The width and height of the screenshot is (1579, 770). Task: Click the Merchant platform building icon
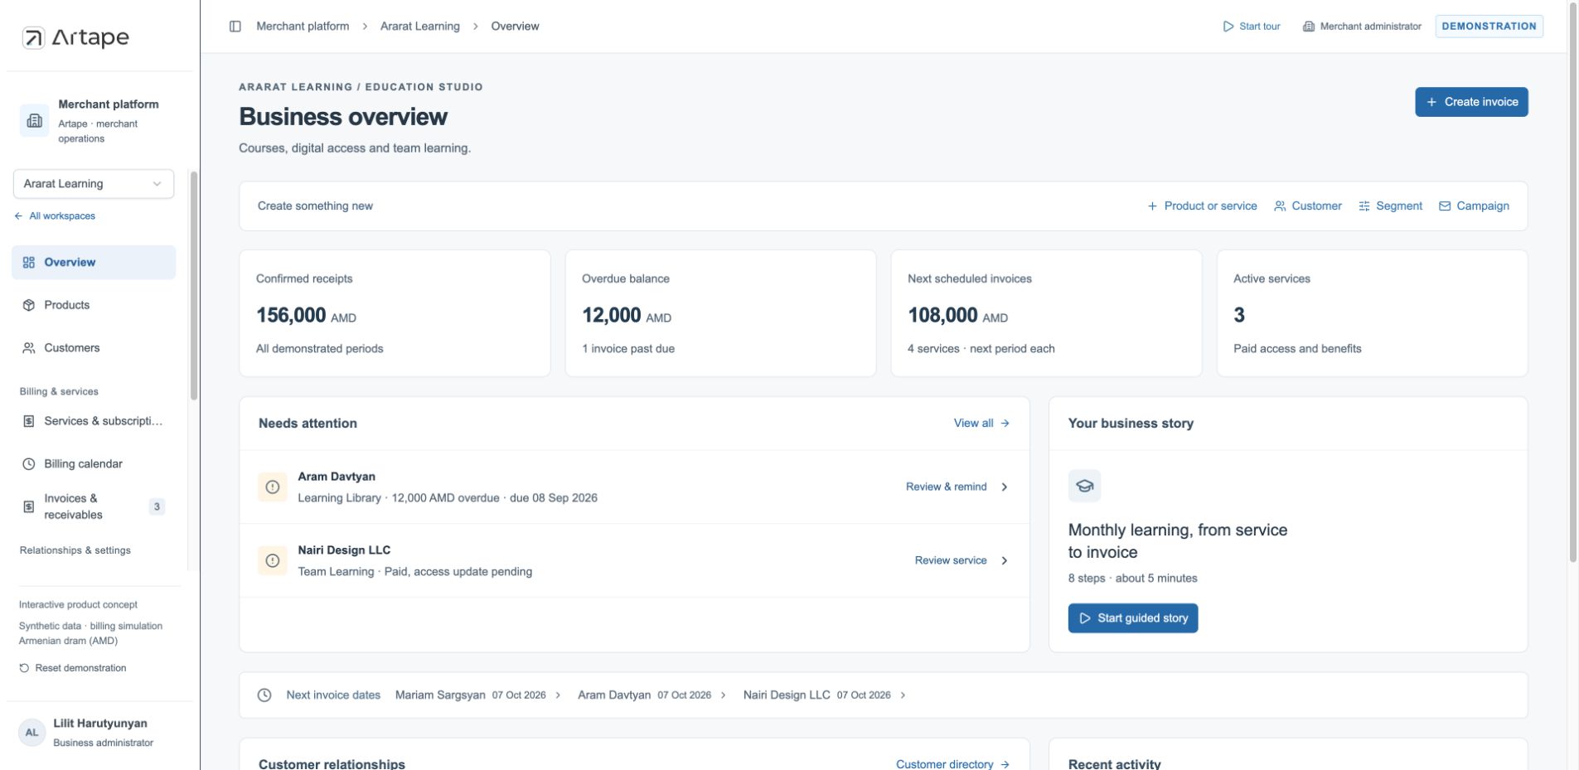click(34, 121)
